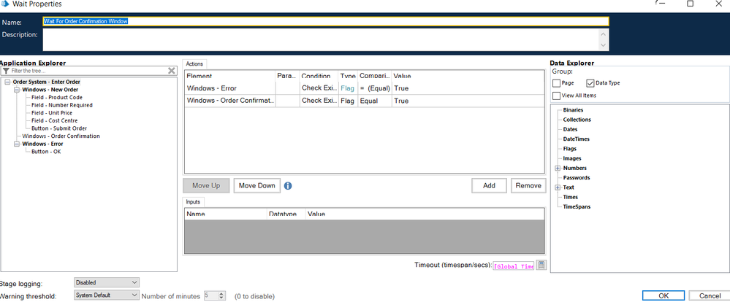Tick the Page group checkbox

[556, 83]
